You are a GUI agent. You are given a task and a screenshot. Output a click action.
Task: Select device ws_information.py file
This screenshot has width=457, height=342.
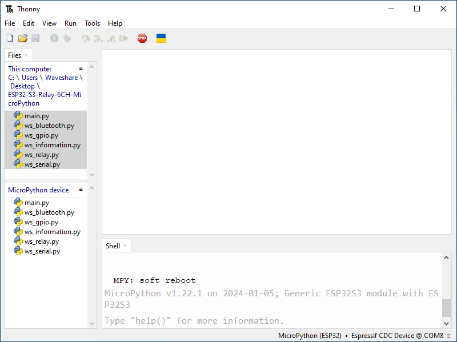tap(46, 232)
